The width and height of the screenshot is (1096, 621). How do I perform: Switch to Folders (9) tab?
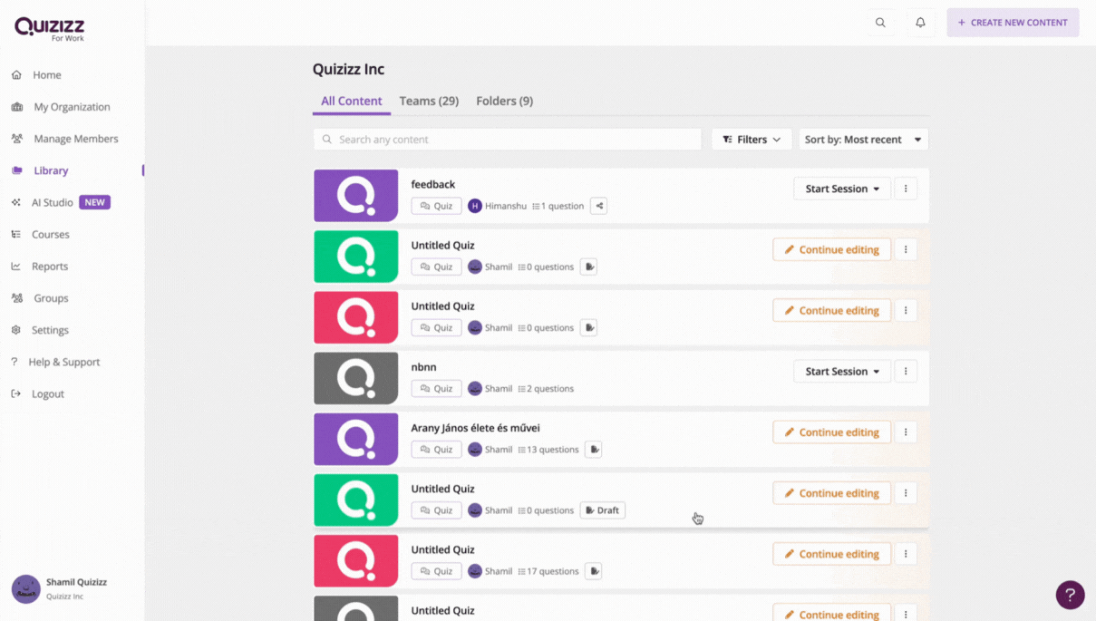click(504, 101)
